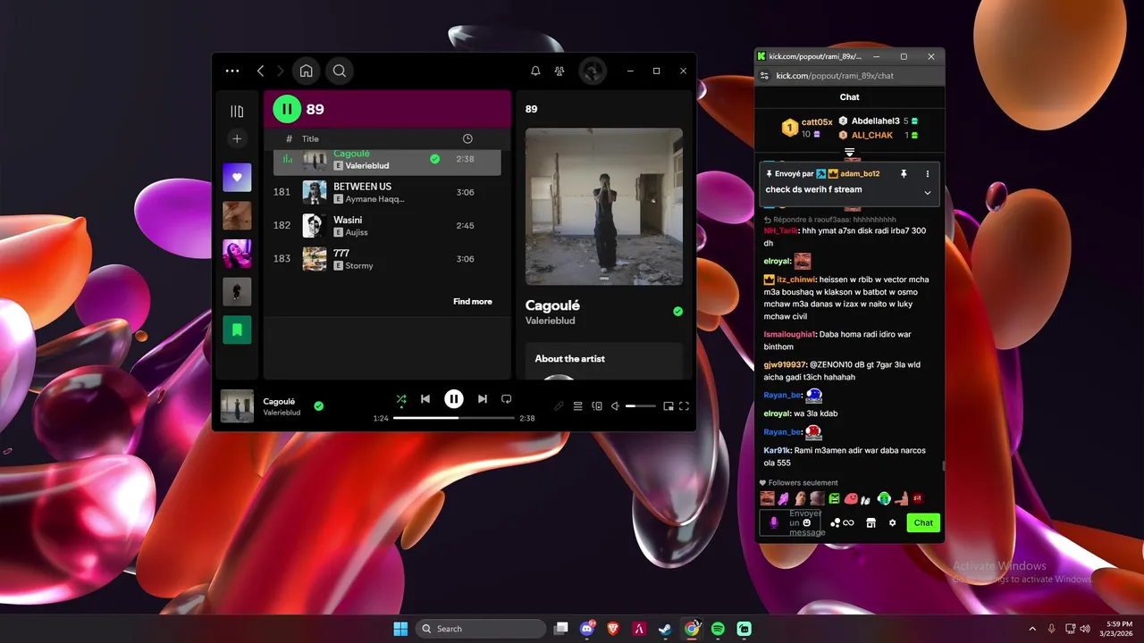
Task: Click the infinity icon in Kick chat
Action: coord(848,523)
